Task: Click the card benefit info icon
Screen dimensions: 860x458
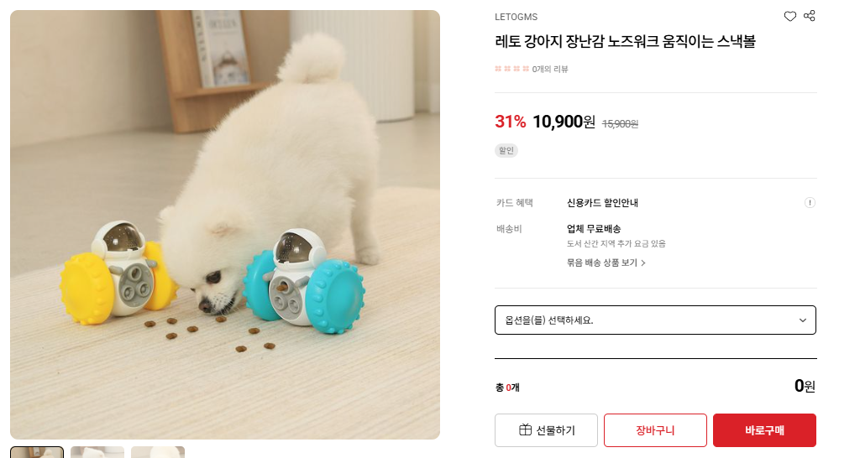Action: point(810,203)
